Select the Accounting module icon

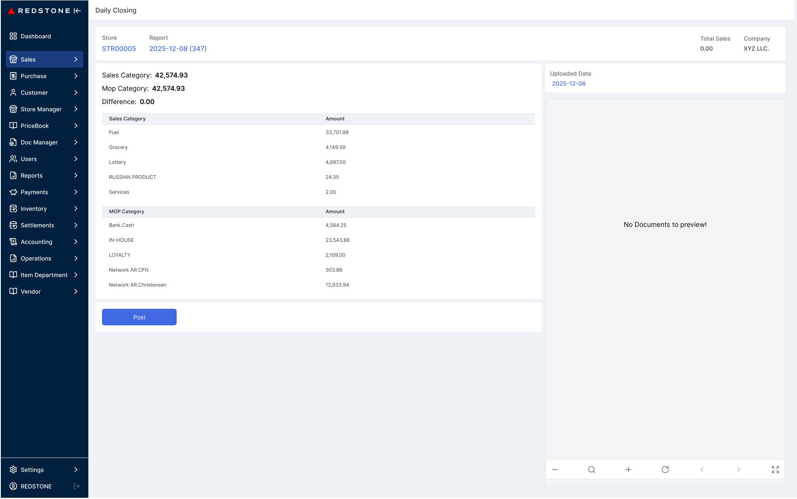click(13, 242)
